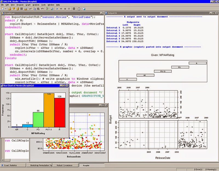Screen dimensions: 219x171
Task: Open the Program menu
Action: pos(20,5)
